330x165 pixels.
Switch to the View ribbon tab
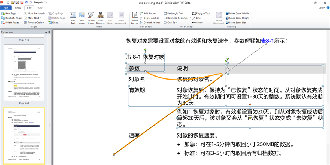[40, 8]
